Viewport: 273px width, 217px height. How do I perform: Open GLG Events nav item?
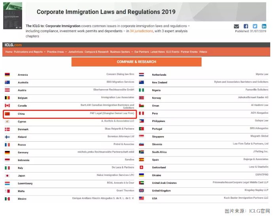click(x=173, y=52)
